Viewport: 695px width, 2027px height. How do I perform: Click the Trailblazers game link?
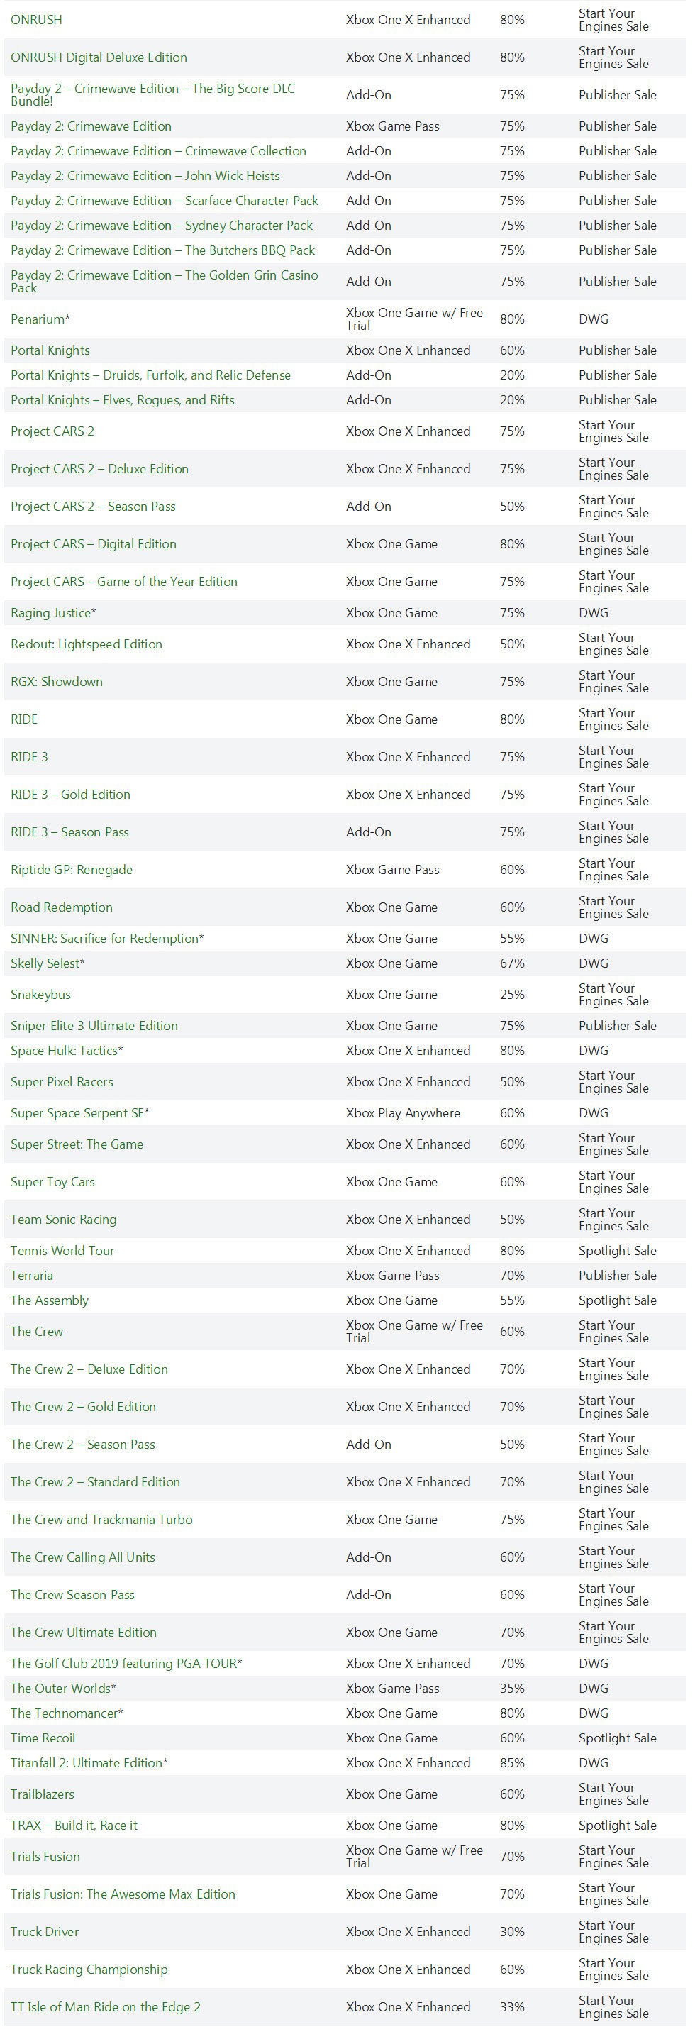(x=43, y=1796)
